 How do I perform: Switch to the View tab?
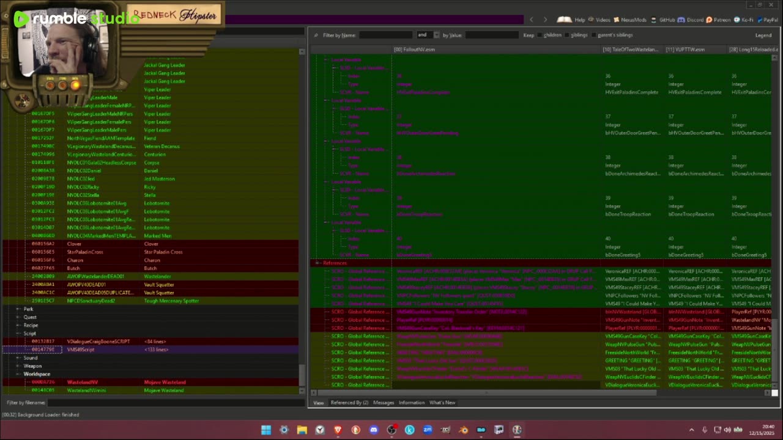point(319,403)
